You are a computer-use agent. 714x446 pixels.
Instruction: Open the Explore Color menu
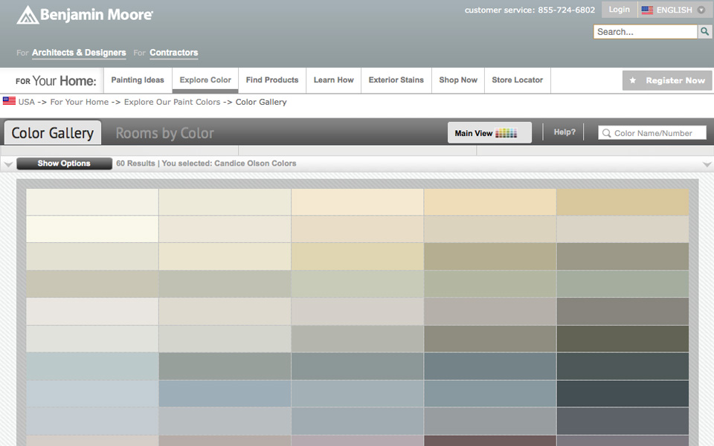coord(205,80)
